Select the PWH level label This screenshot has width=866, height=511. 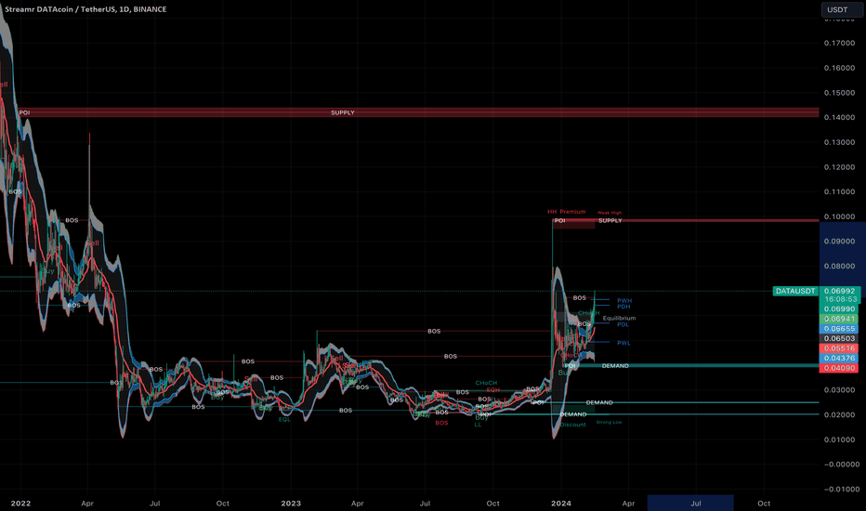pos(624,301)
